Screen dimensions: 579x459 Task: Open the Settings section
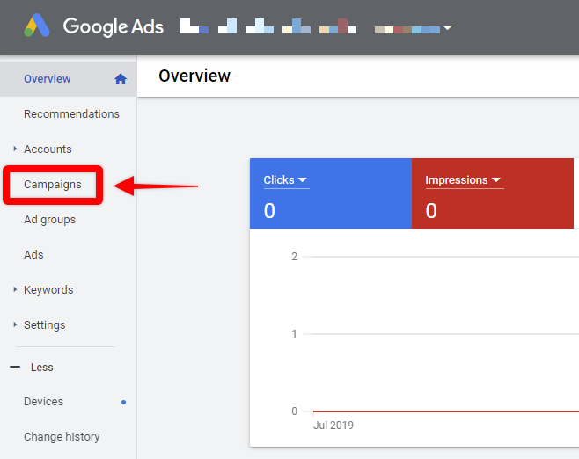44,325
